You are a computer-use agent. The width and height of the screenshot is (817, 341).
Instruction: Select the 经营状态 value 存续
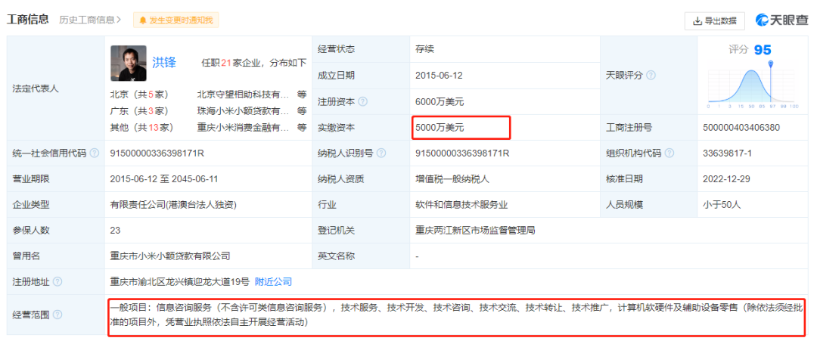[424, 49]
